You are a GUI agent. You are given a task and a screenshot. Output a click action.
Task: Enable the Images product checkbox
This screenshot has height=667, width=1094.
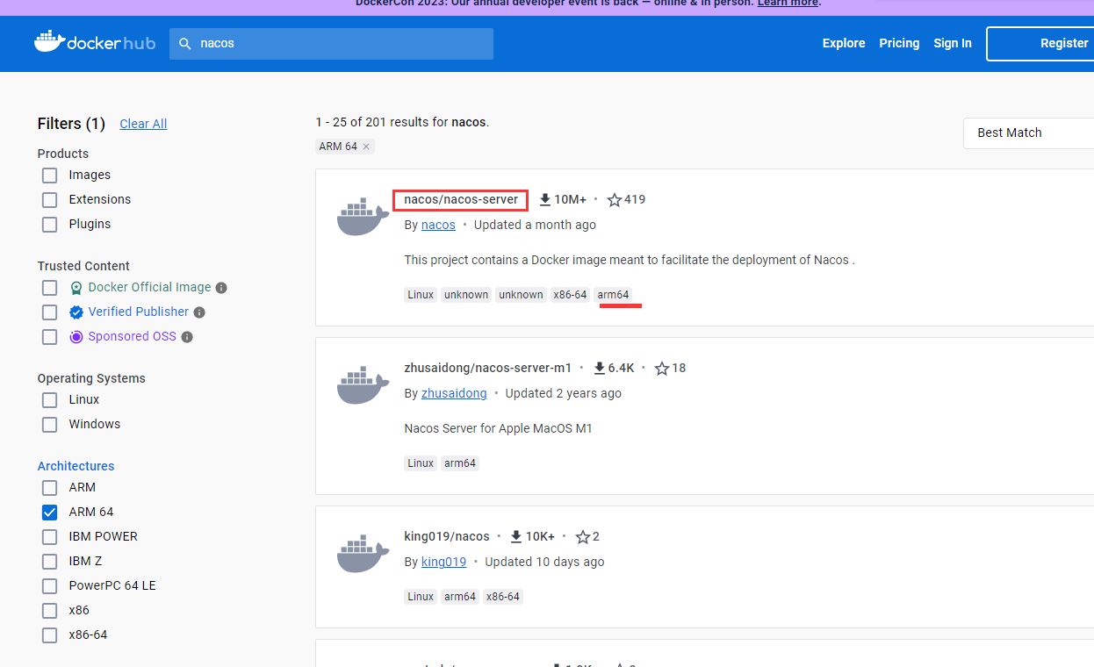[x=49, y=176]
